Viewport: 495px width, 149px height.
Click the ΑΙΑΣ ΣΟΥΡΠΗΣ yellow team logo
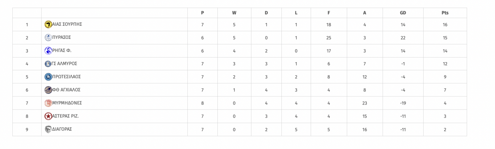pyautogui.click(x=48, y=24)
